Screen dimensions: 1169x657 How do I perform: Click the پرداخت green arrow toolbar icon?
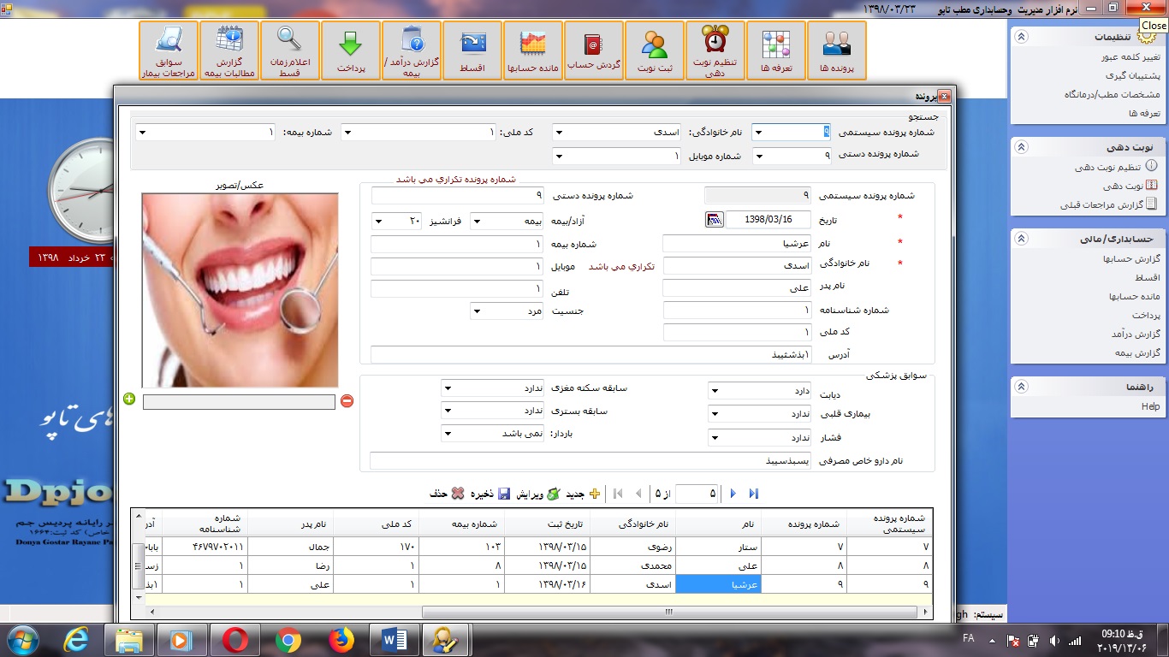pos(350,50)
